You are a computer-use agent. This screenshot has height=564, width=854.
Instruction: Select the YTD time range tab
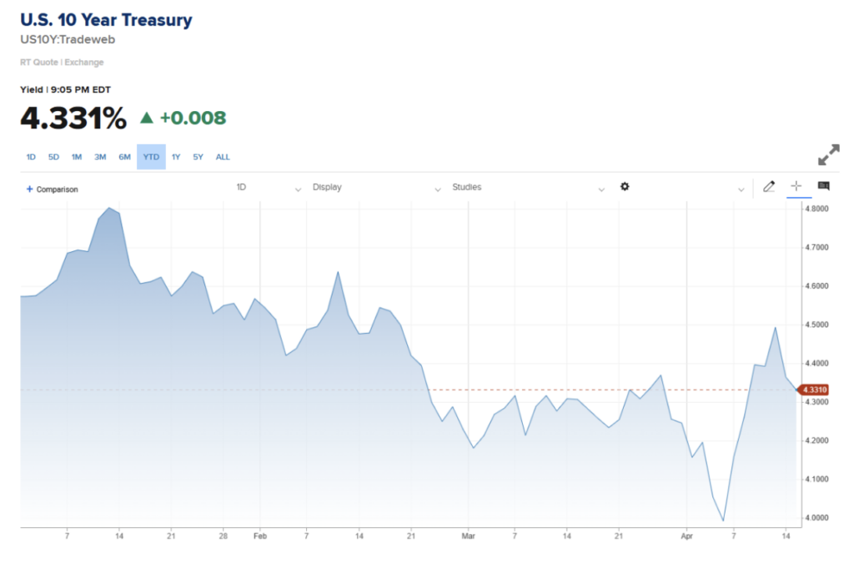click(x=151, y=157)
